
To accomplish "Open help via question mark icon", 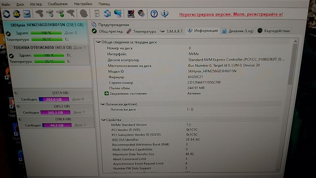I will click(154, 14).
